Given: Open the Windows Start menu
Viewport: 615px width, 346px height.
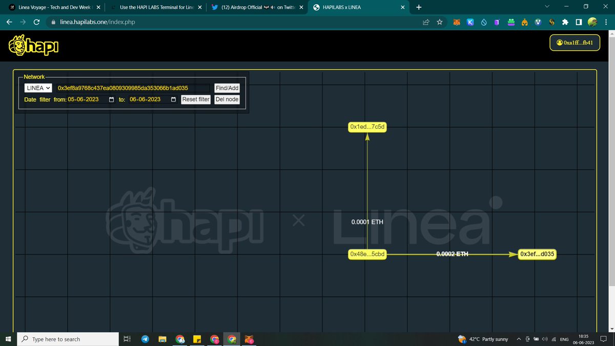Looking at the screenshot, I should 8,339.
